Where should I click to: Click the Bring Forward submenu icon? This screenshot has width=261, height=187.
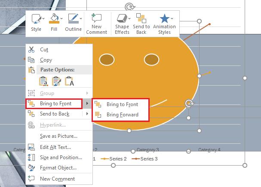point(98,114)
